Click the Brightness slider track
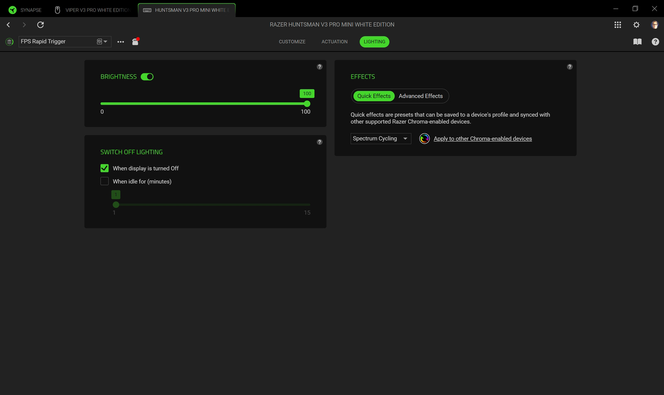 pyautogui.click(x=205, y=104)
